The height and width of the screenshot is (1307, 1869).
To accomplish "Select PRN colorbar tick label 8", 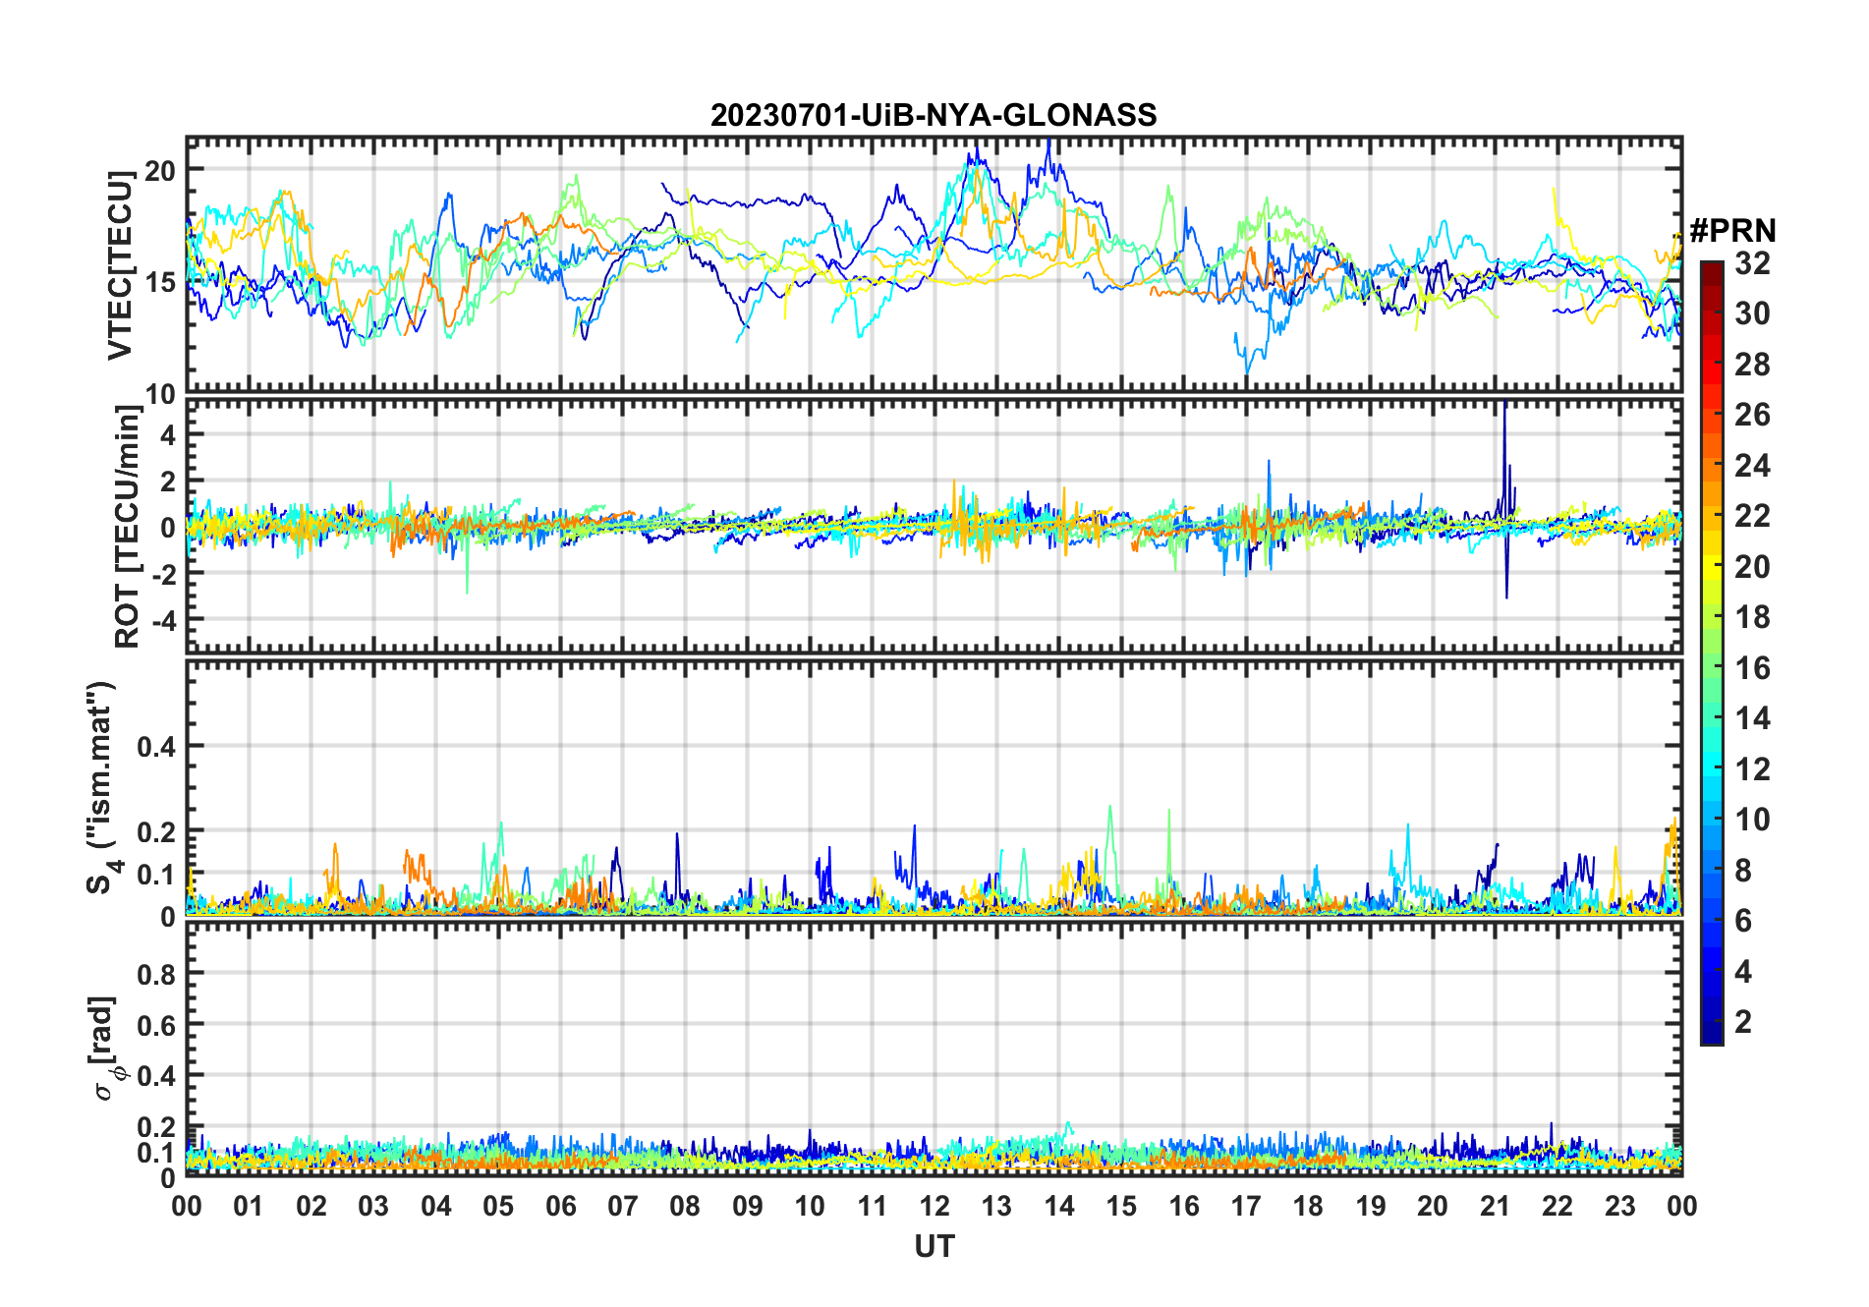I will pos(1743,871).
